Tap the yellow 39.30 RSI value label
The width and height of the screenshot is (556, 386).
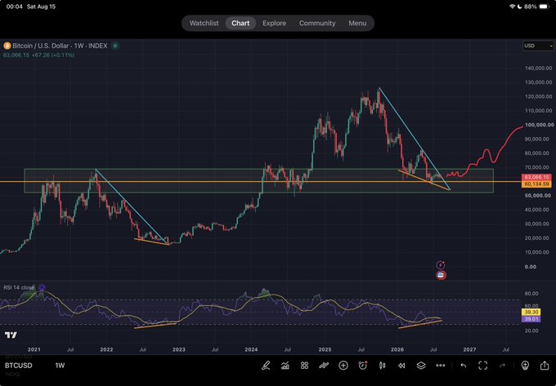pyautogui.click(x=531, y=313)
